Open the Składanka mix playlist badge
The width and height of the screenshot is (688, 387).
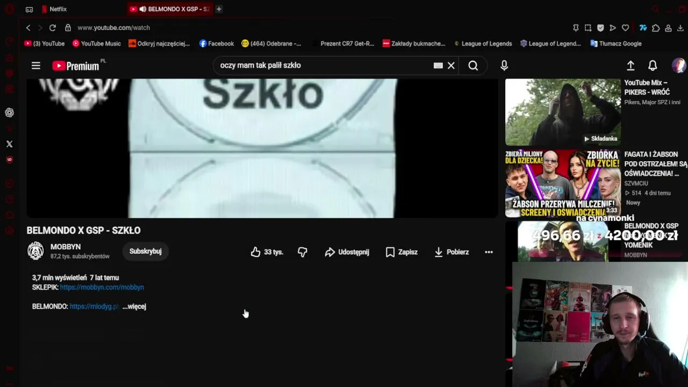click(601, 139)
